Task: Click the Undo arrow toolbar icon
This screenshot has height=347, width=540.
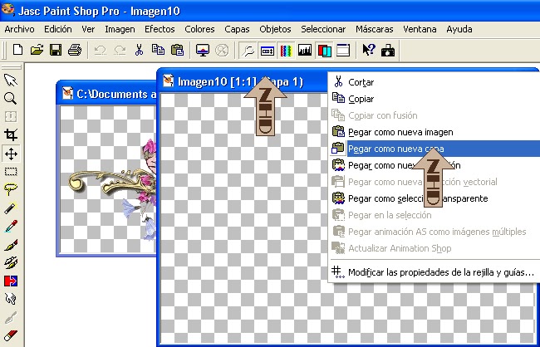Action: [x=101, y=51]
